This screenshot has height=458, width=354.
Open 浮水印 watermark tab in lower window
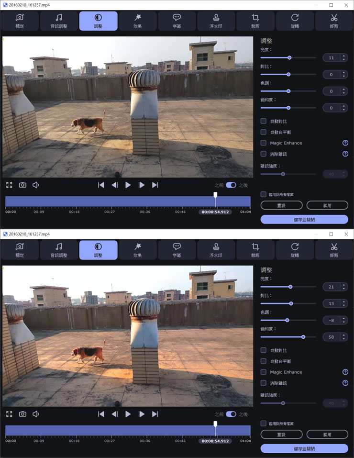(x=216, y=250)
